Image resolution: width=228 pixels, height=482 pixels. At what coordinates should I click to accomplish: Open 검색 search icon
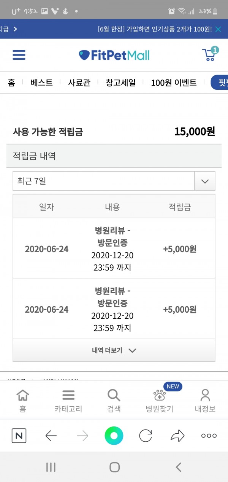[x=114, y=401]
